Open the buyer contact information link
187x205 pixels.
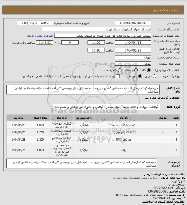tap(40, 36)
